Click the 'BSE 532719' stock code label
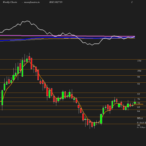 tap(56, 2)
